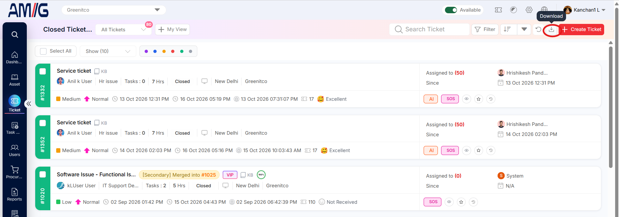619x217 pixels.
Task: Select the blue color dot filter
Action: pos(155,51)
